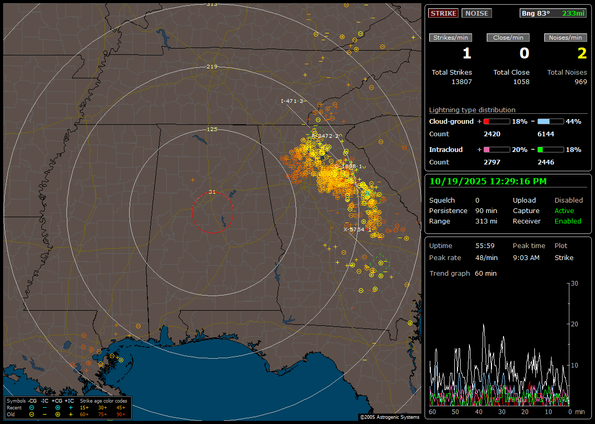The image size is (595, 424).
Task: Toggle the STRIKE indicator button
Action: click(x=443, y=13)
